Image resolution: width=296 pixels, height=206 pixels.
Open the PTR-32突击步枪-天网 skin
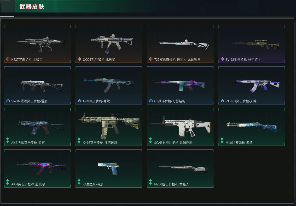click(252, 85)
